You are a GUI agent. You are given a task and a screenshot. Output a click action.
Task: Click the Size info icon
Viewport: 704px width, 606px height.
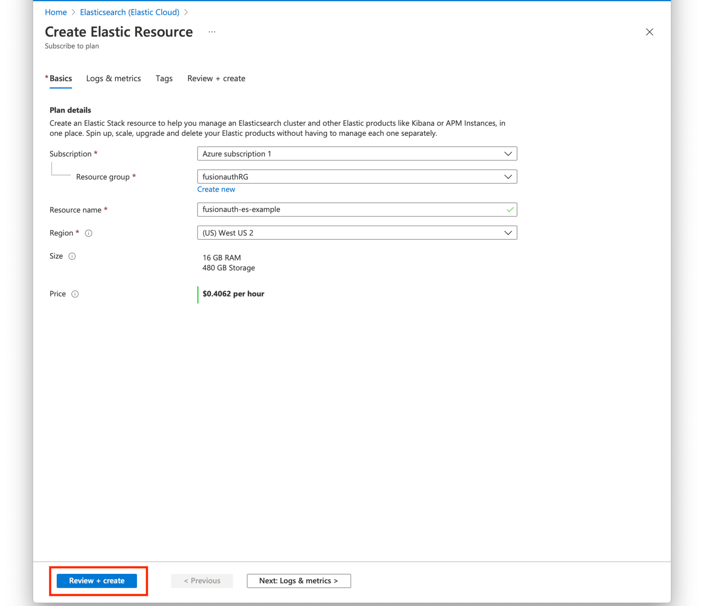click(x=72, y=256)
